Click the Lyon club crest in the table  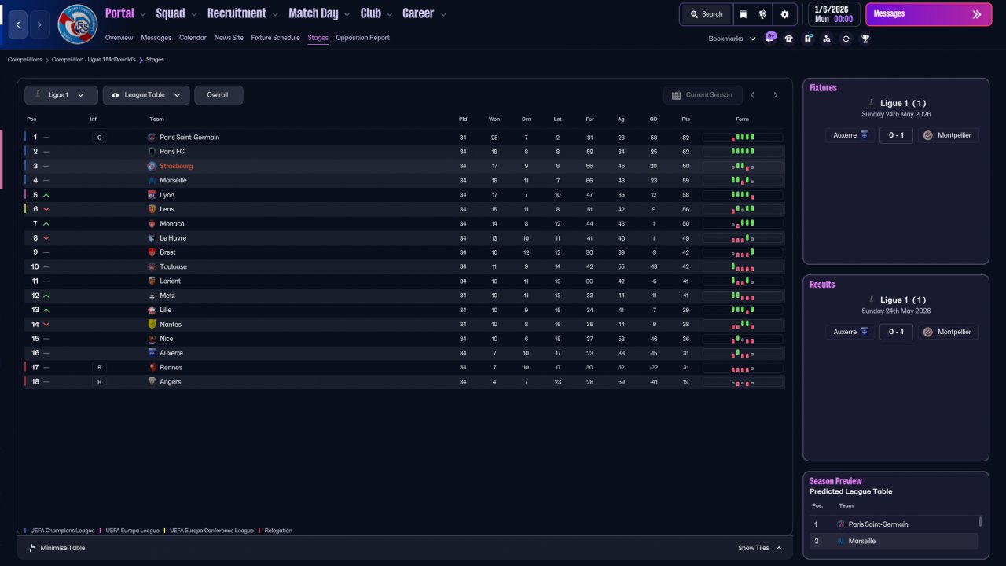pos(152,195)
